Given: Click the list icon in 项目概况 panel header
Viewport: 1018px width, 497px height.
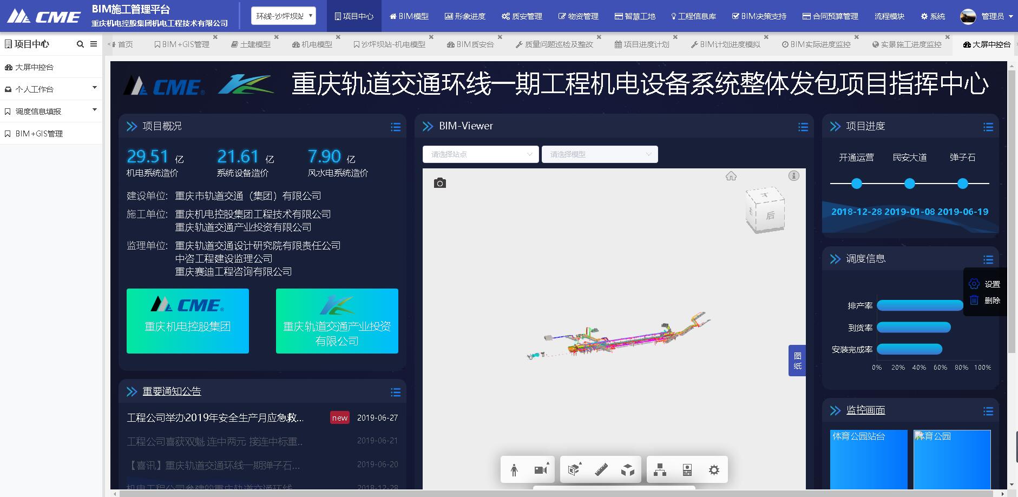Looking at the screenshot, I should tap(396, 127).
